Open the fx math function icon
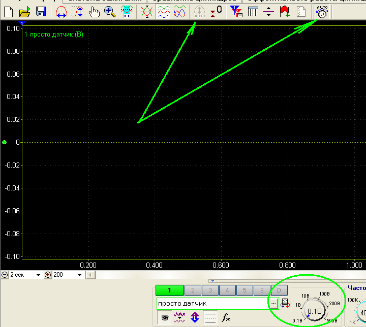Image resolution: width=366 pixels, height=327 pixels. pyautogui.click(x=226, y=318)
